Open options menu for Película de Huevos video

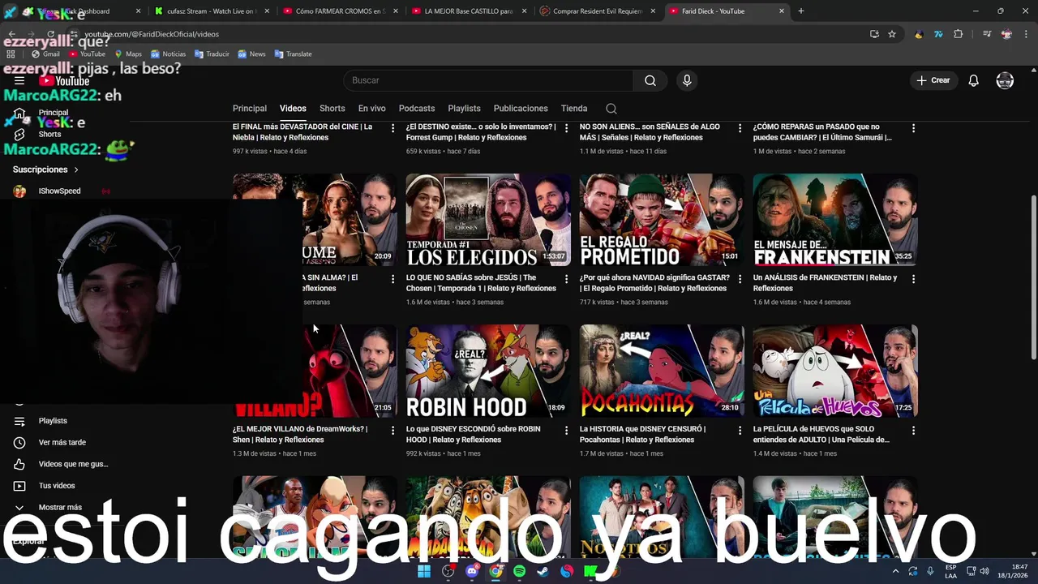(913, 431)
